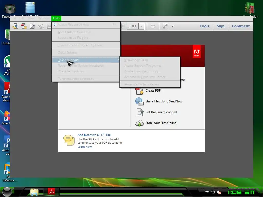This screenshot has height=197, width=263.
Task: Click the globe envelope SendNow icon
Action: click(x=139, y=102)
